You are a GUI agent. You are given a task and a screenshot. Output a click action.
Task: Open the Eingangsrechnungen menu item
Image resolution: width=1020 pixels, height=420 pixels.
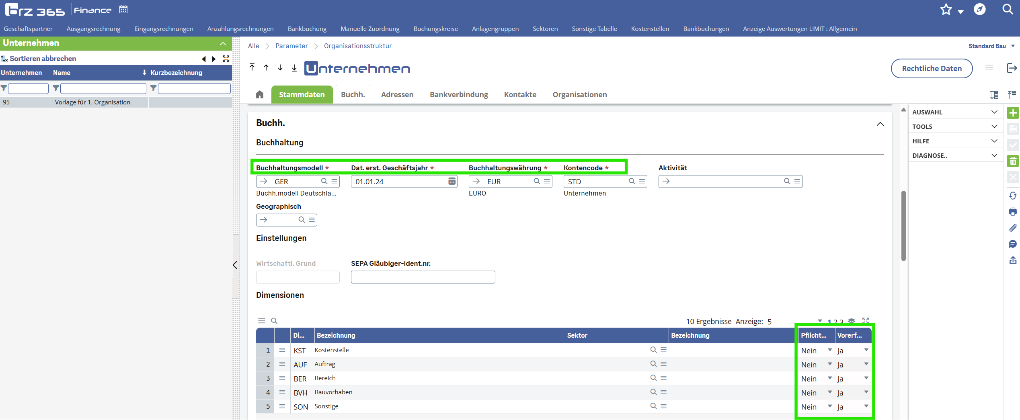(x=164, y=29)
